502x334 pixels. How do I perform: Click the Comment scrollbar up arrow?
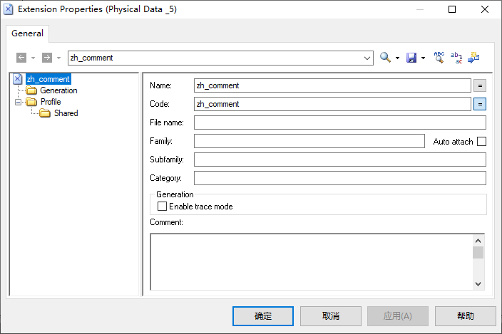[x=478, y=241]
